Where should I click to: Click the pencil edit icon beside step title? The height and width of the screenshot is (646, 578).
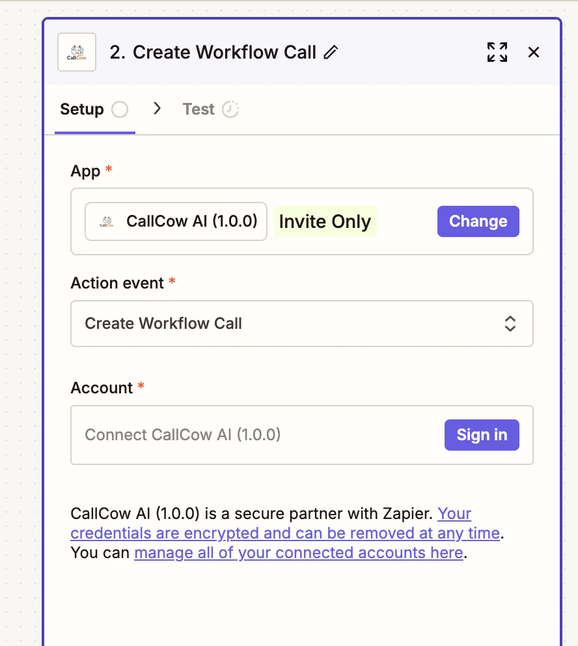pos(332,52)
